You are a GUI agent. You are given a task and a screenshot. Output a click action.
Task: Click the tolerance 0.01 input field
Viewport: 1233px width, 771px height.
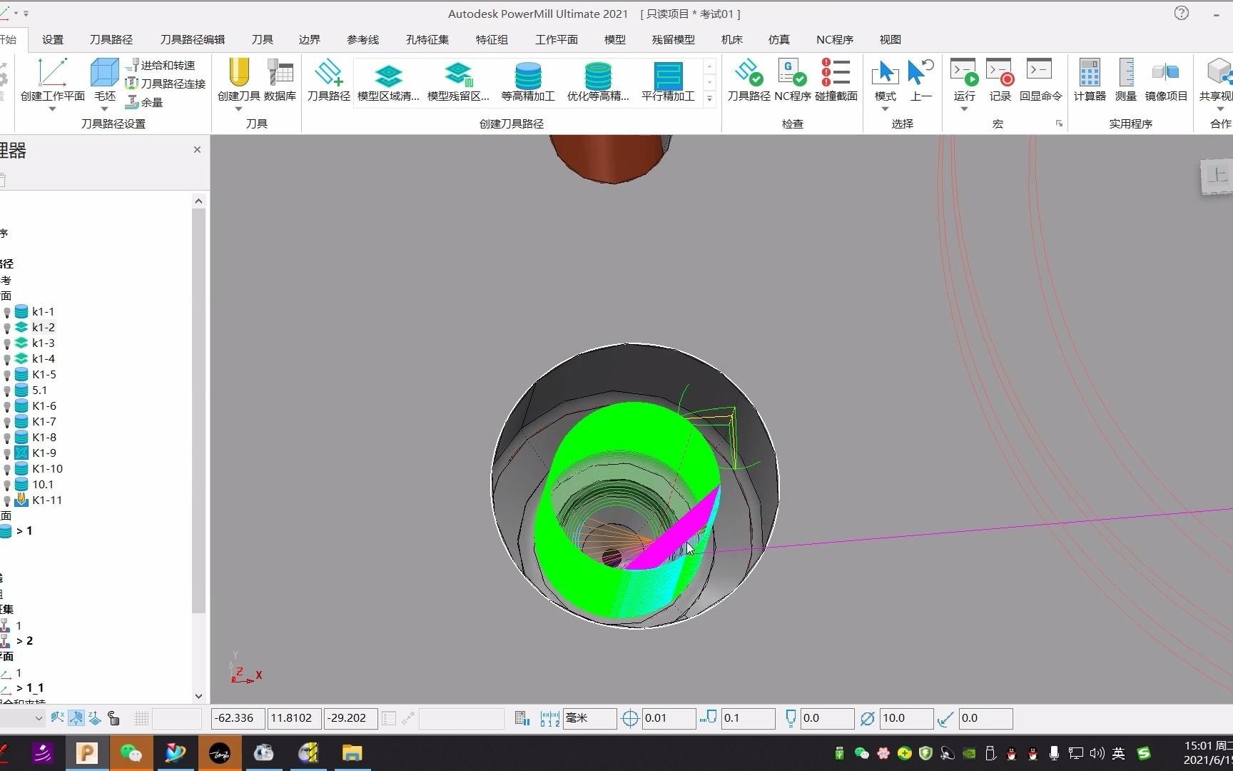coord(669,718)
